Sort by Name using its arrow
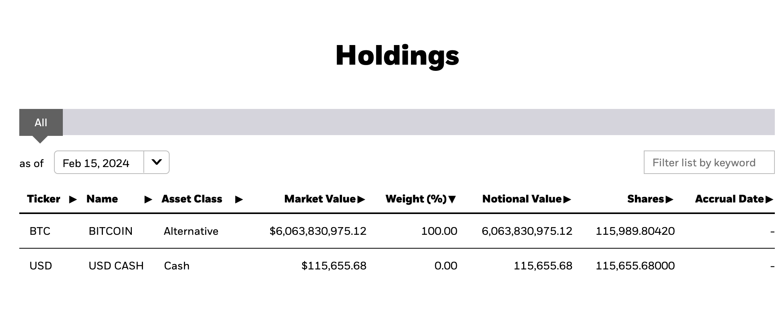The height and width of the screenshot is (311, 781). point(148,199)
